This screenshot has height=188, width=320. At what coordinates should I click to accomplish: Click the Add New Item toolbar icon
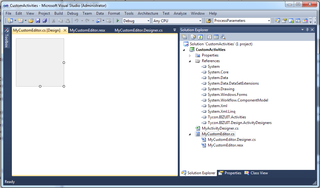click(x=21, y=21)
